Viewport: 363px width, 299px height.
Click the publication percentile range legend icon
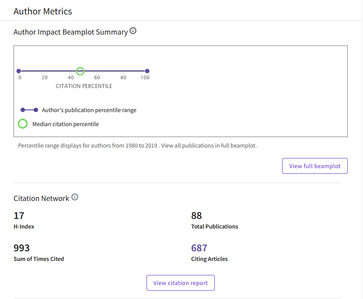[x=29, y=110]
